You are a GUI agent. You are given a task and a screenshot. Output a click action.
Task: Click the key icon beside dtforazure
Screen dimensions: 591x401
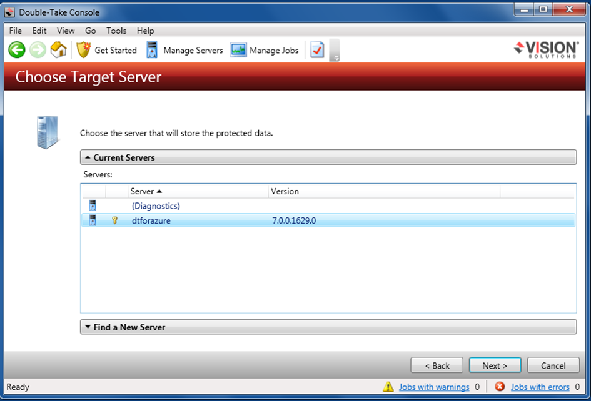point(114,220)
